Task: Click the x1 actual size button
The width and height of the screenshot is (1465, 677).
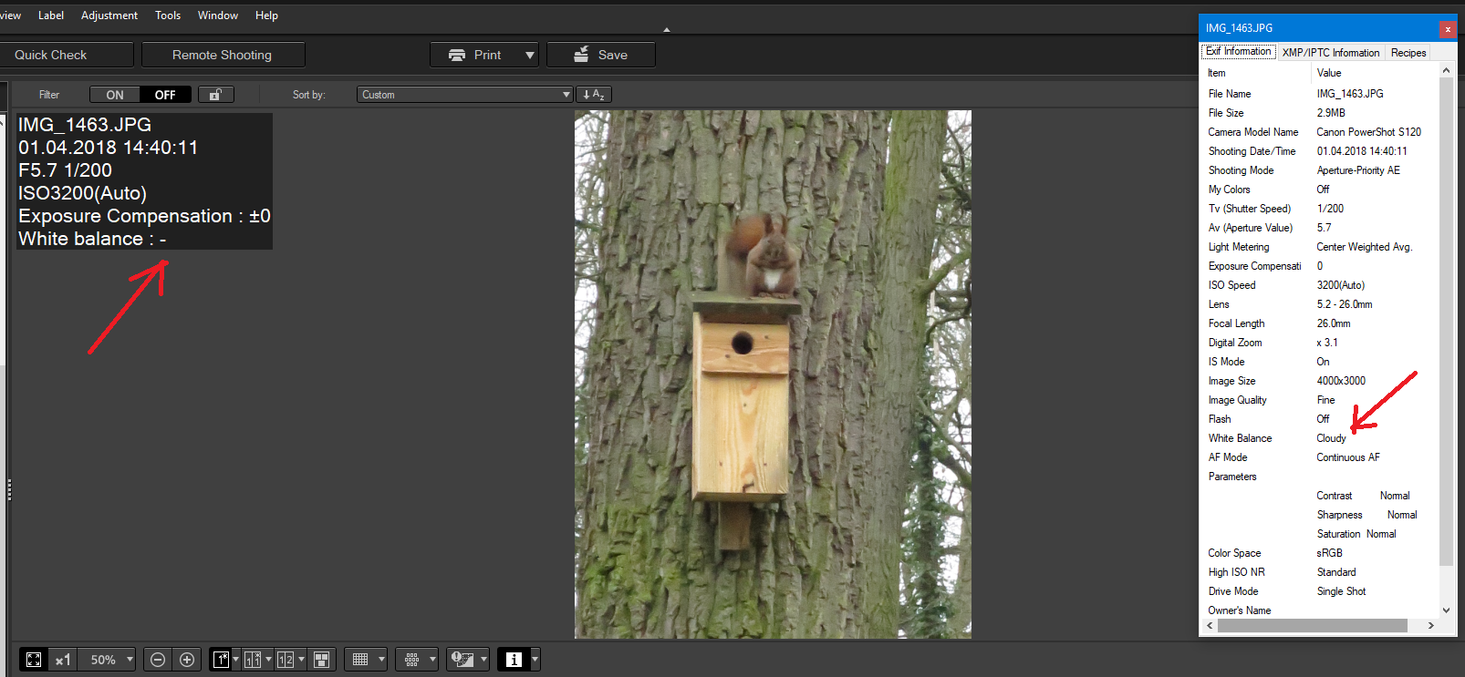Action: (63, 660)
